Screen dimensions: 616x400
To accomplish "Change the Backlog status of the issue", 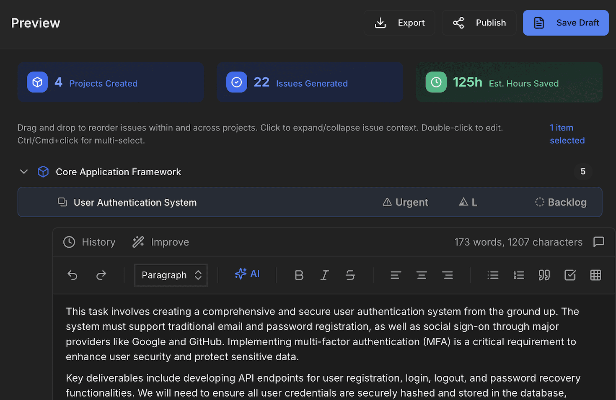I will tap(561, 203).
